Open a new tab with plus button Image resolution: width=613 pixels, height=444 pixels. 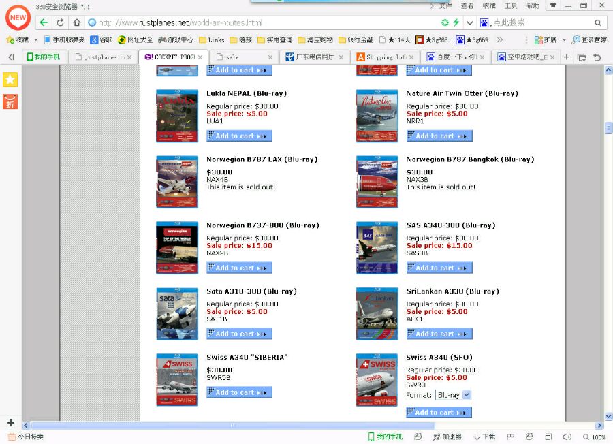(567, 57)
